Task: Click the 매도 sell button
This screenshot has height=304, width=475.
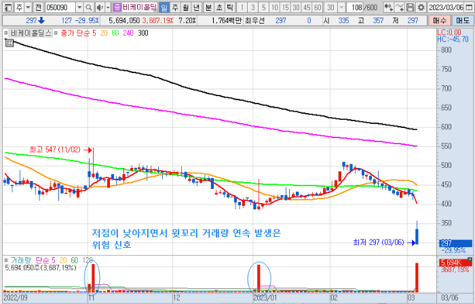Action: point(463,20)
